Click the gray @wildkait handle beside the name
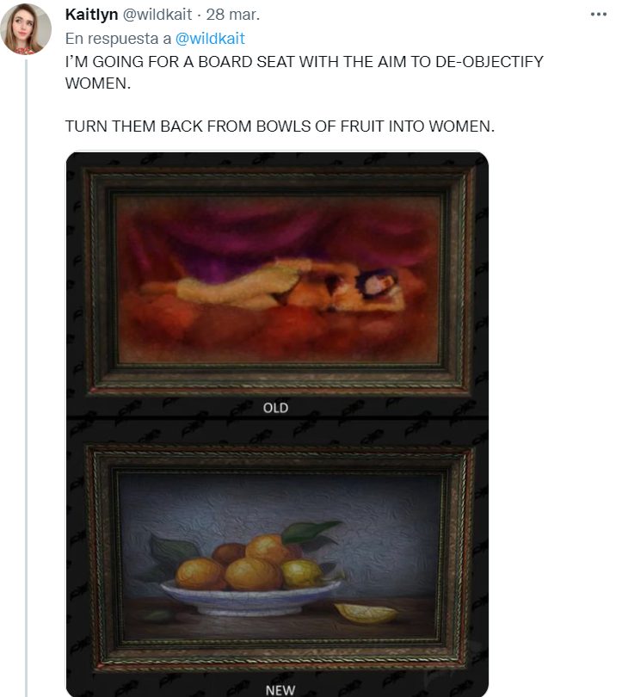This screenshot has height=697, width=622. (x=157, y=15)
